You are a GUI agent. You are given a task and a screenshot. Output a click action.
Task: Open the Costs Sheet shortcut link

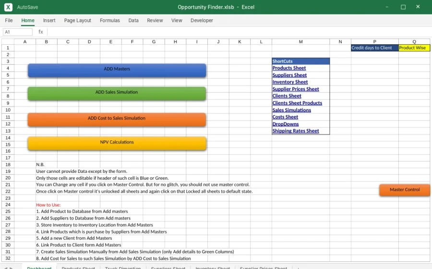(x=285, y=117)
